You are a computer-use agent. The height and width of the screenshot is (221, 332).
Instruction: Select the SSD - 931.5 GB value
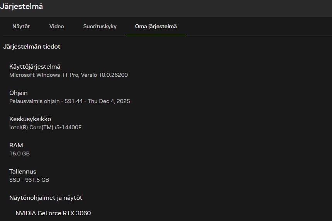click(x=29, y=180)
